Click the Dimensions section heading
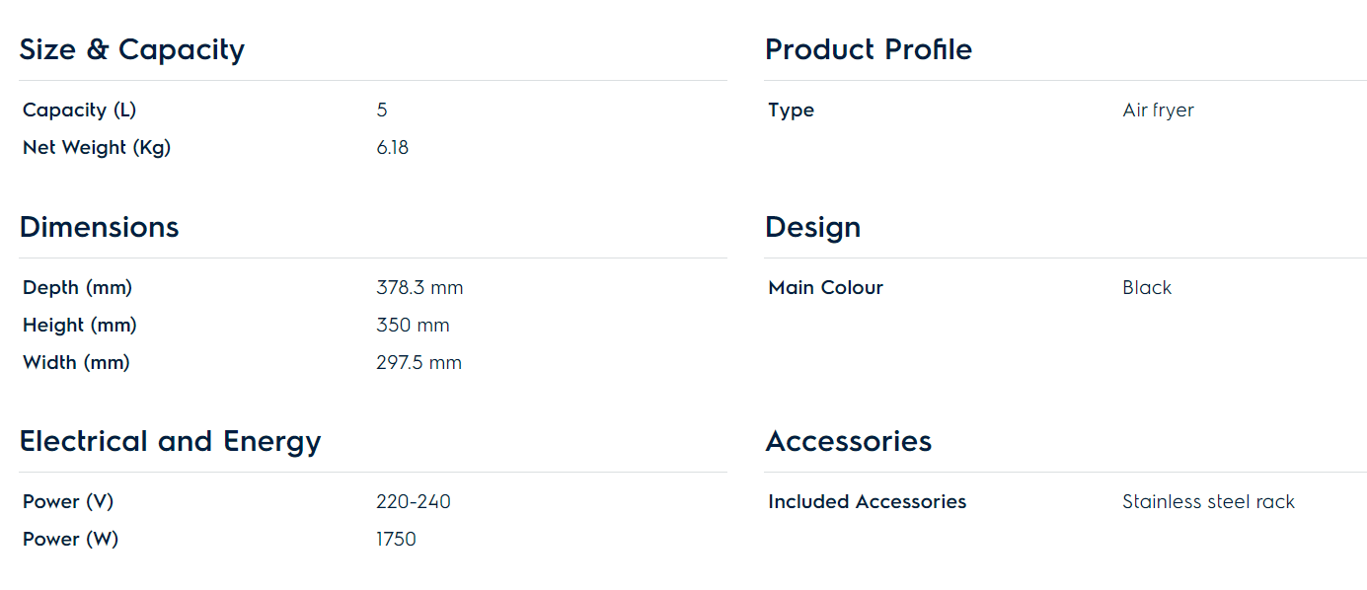Screen dimensions: 1367x590 pos(99,227)
